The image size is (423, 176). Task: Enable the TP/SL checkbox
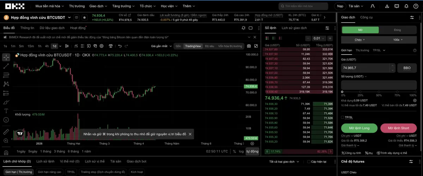point(343,117)
